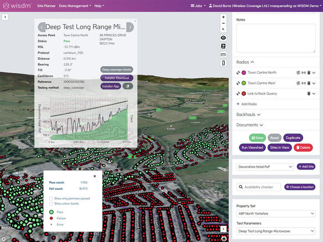Reset the map compass bearing
This screenshot has height=242, width=323.
pyautogui.click(x=223, y=29)
